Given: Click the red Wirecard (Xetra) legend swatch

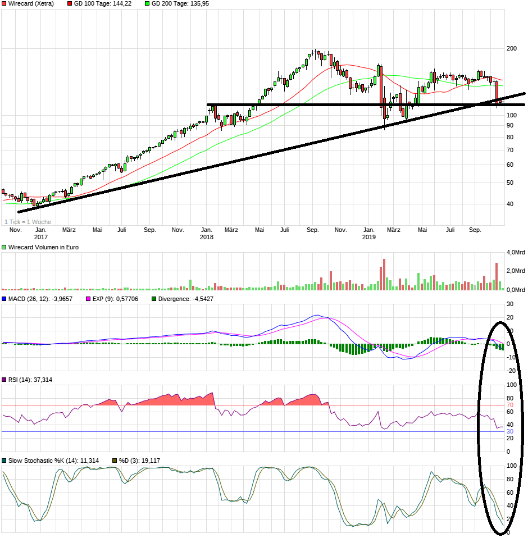Looking at the screenshot, I should pyautogui.click(x=4, y=4).
